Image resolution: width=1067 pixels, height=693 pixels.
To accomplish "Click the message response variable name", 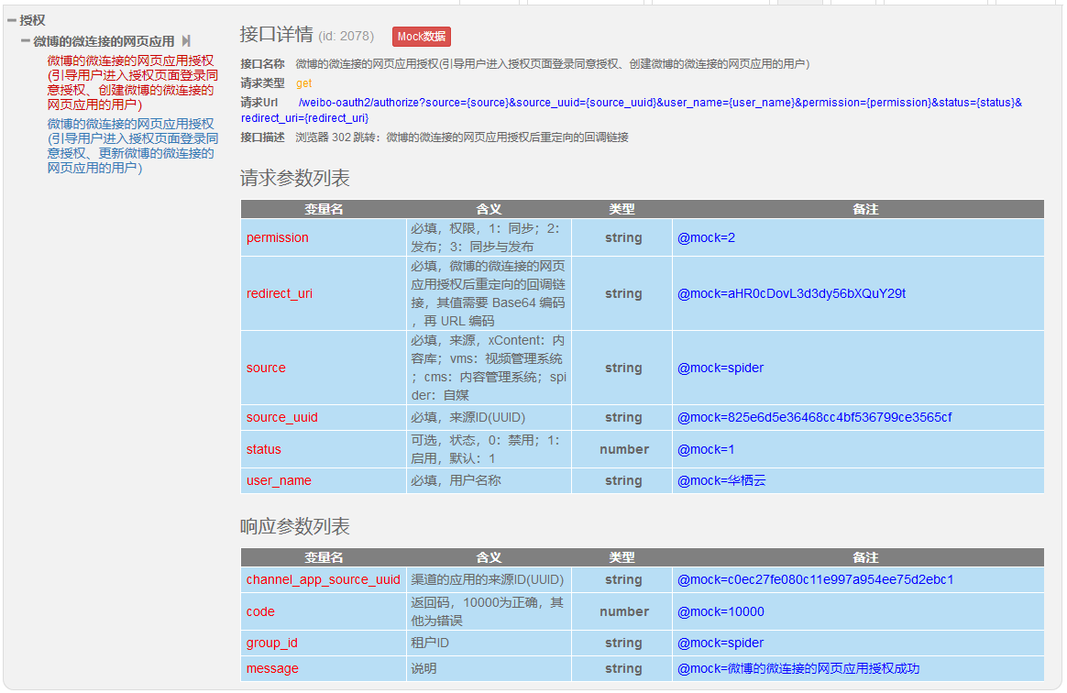I will (x=272, y=668).
